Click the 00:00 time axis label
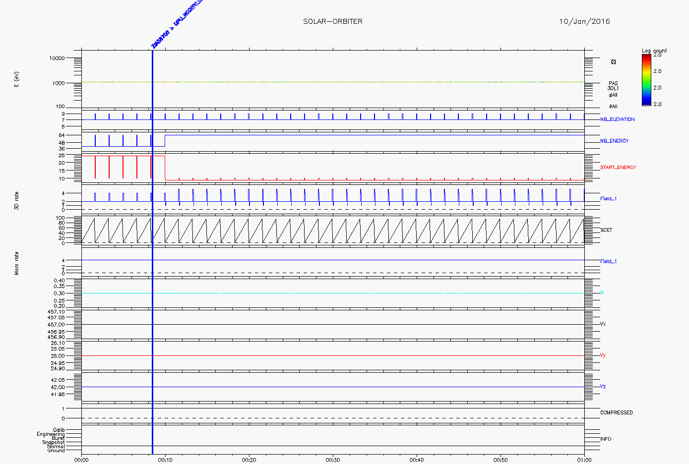The height and width of the screenshot is (464, 689). (x=81, y=460)
